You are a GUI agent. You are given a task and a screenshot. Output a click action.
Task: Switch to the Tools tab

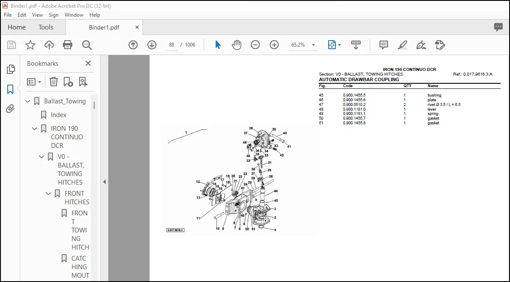point(46,27)
